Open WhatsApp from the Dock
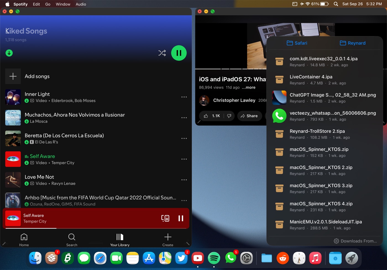The width and height of the screenshot is (387, 270). coord(230,258)
